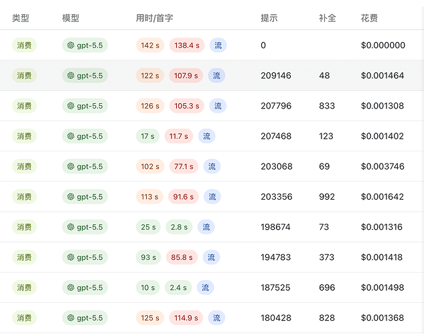Click the 125 s duration badge
424x335 pixels.
click(150, 318)
